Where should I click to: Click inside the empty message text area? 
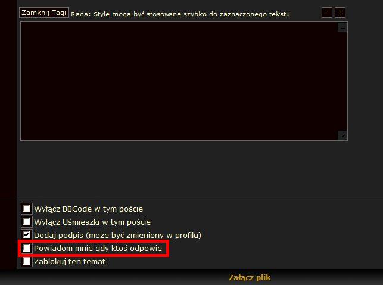(x=179, y=81)
